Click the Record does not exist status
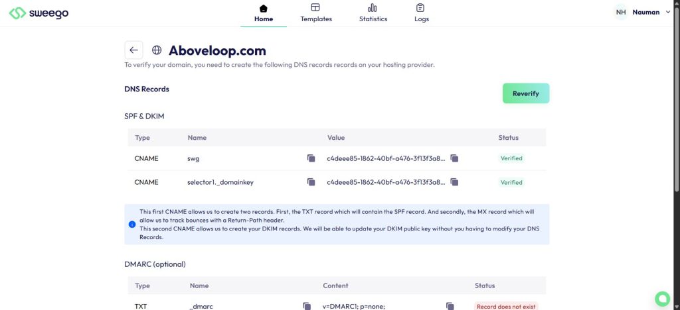 coord(506,306)
